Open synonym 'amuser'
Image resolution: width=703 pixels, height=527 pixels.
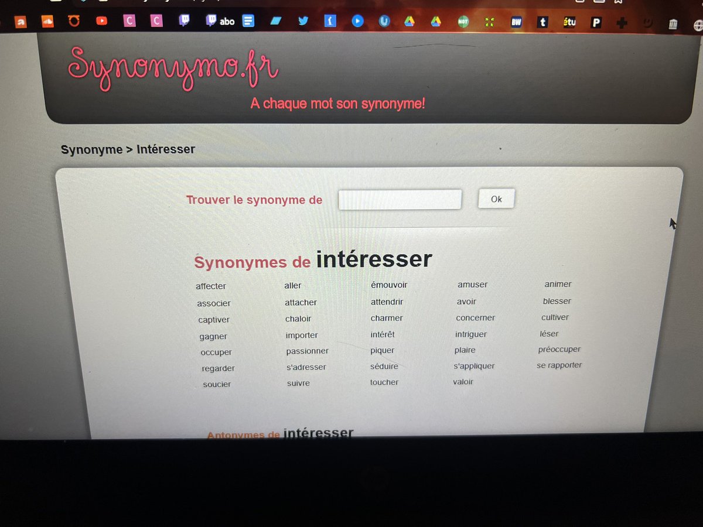472,285
